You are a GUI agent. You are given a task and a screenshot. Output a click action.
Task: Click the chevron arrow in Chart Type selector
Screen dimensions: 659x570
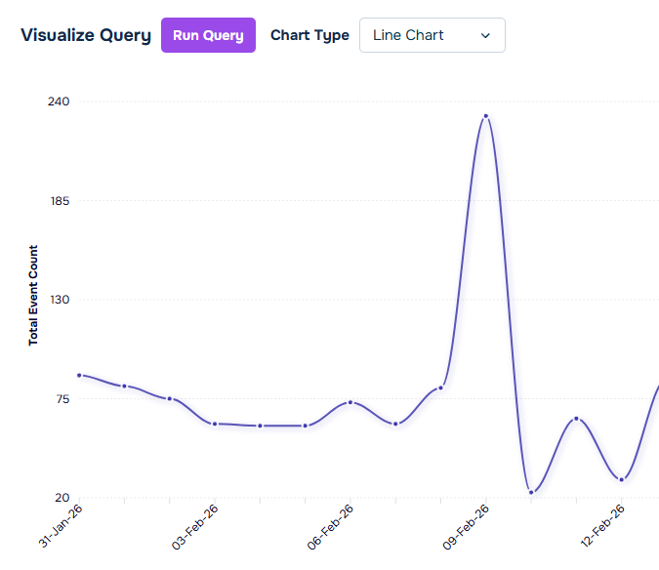click(486, 35)
